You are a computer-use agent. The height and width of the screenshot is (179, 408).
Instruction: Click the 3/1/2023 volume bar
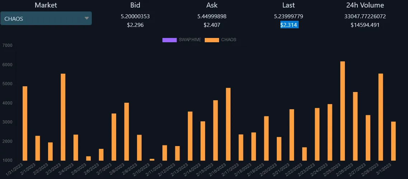point(393,141)
